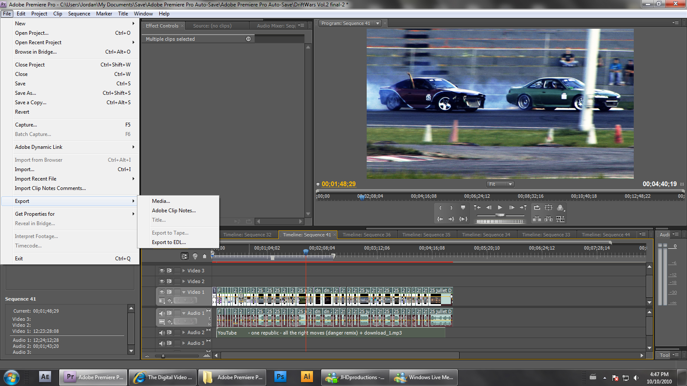This screenshot has height=386, width=687.
Task: Open Photoshop from the taskbar
Action: pyautogui.click(x=280, y=377)
